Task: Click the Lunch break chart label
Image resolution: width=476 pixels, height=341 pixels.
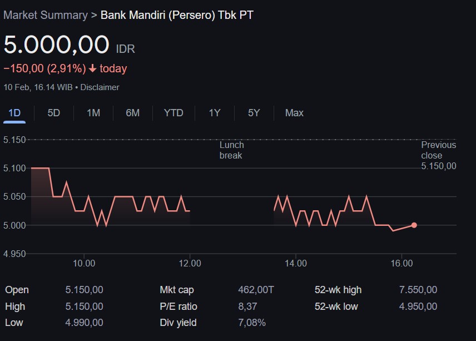Action: [231, 150]
